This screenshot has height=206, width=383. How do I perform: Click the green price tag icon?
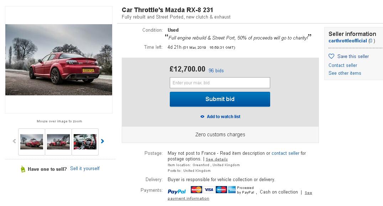pyautogui.click(x=23, y=169)
